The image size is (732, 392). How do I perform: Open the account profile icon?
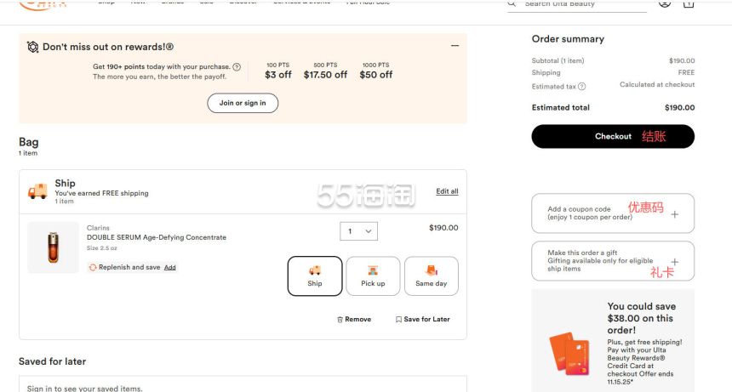(665, 3)
